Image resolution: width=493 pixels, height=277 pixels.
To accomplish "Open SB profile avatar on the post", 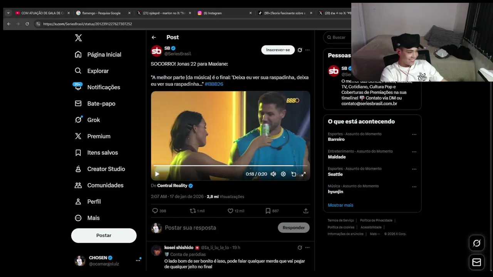I will pyautogui.click(x=156, y=51).
